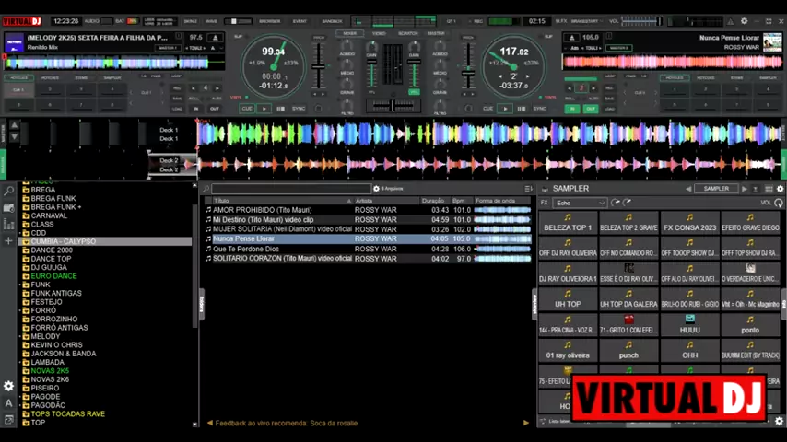Image resolution: width=787 pixels, height=442 pixels.
Task: Adjust the crossfader
Action: tap(393, 105)
